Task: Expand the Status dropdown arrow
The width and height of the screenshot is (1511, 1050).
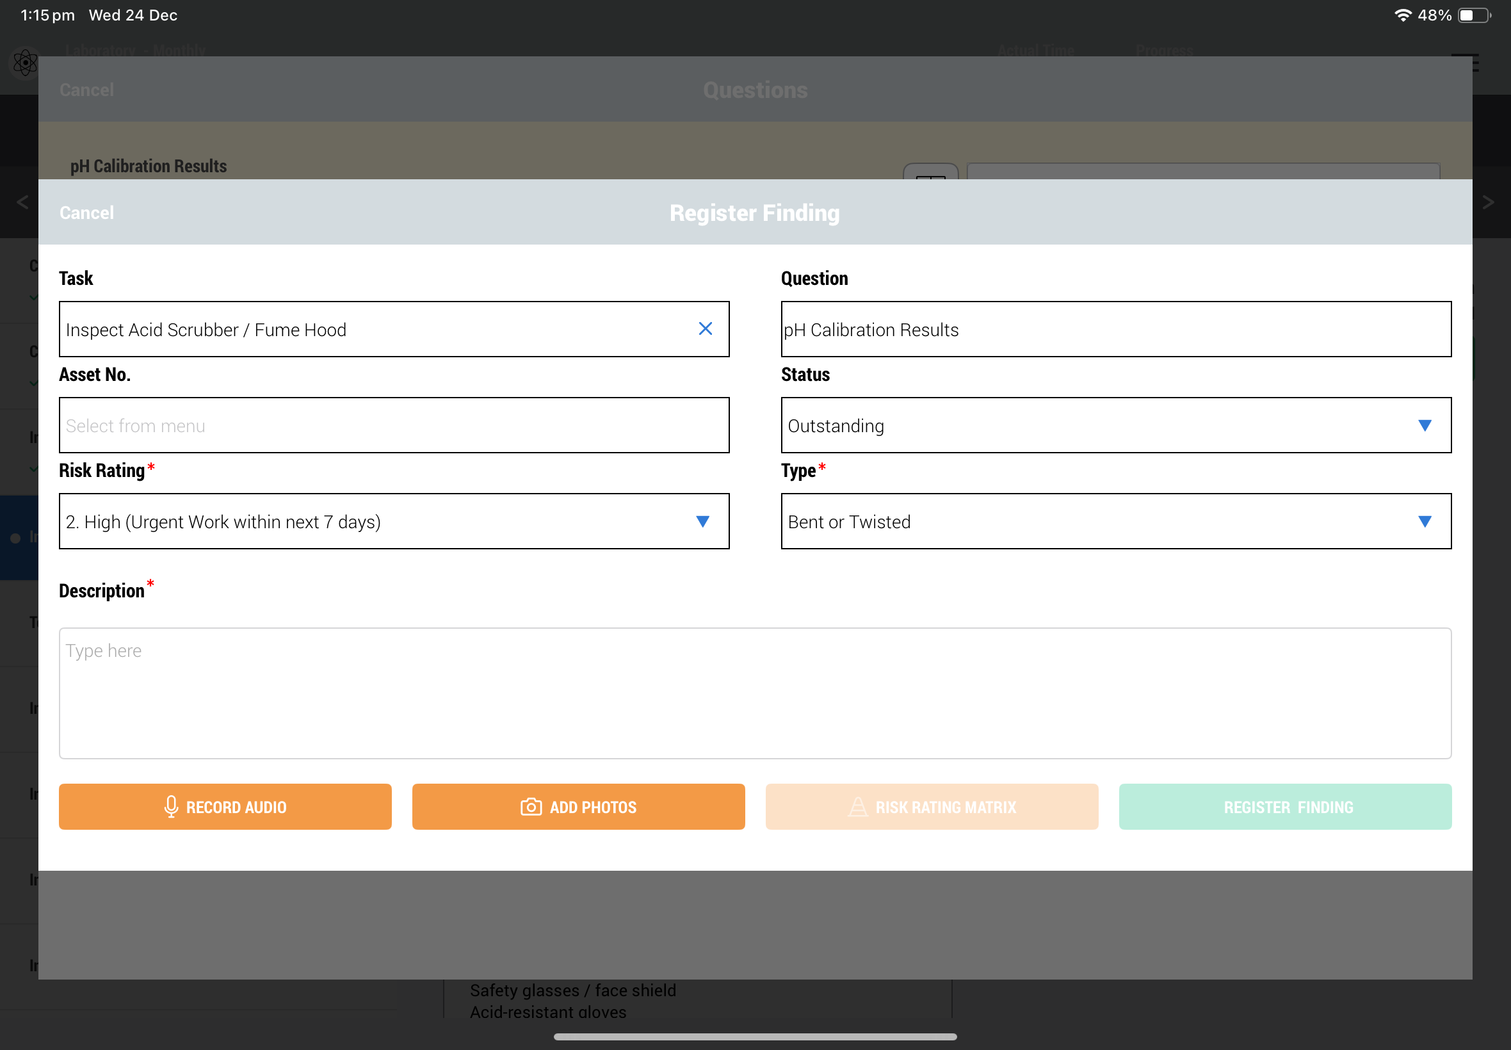Action: 1425,426
